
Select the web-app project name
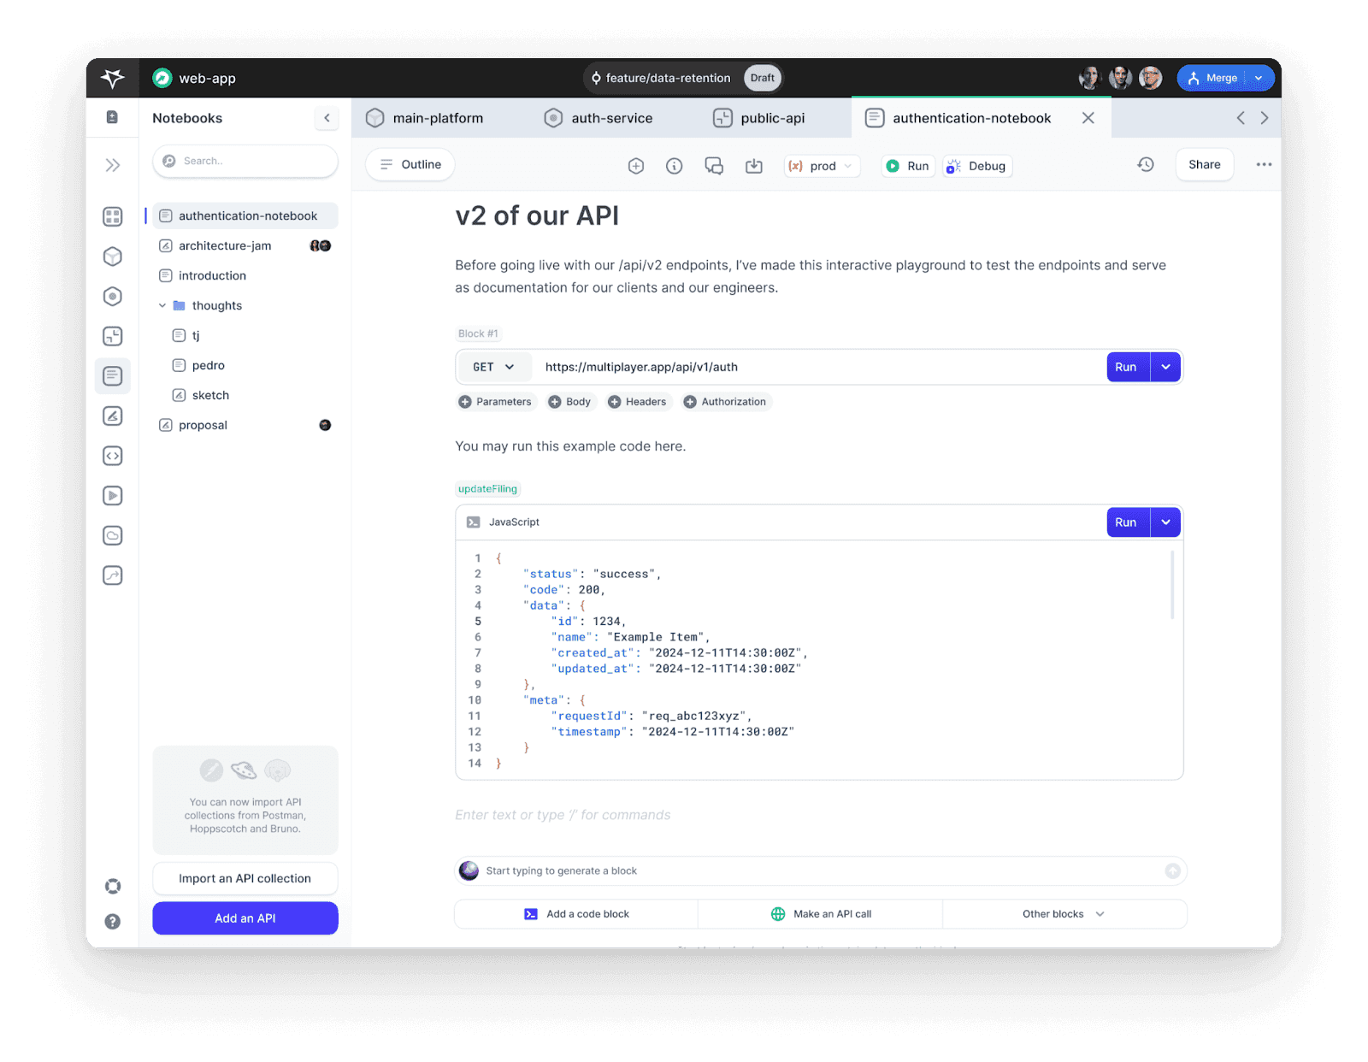coord(207,78)
